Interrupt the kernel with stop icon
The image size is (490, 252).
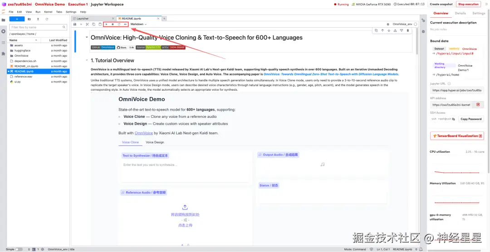[113, 24]
